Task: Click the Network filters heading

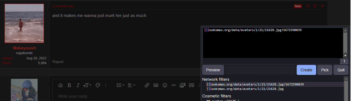Action: click(x=216, y=80)
